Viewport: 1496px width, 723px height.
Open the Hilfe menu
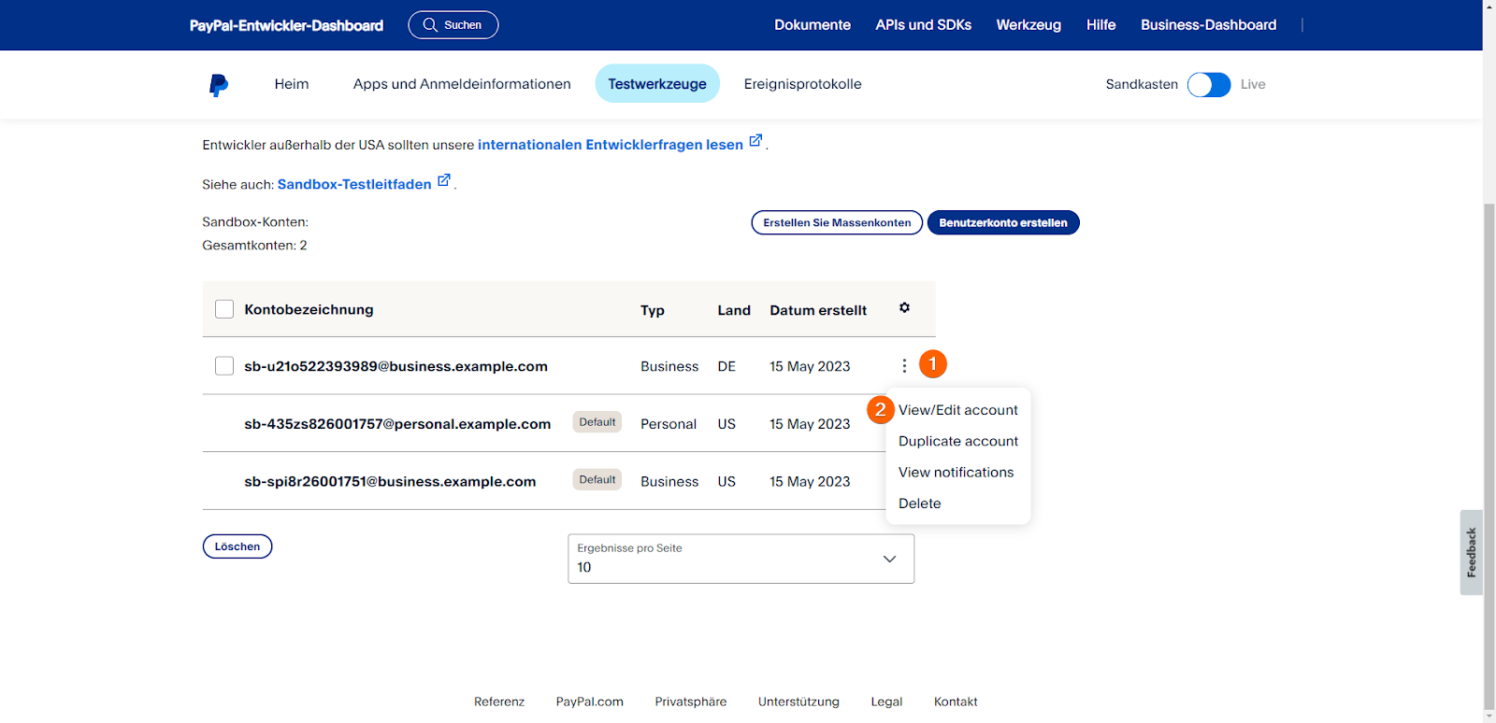[x=1101, y=25]
